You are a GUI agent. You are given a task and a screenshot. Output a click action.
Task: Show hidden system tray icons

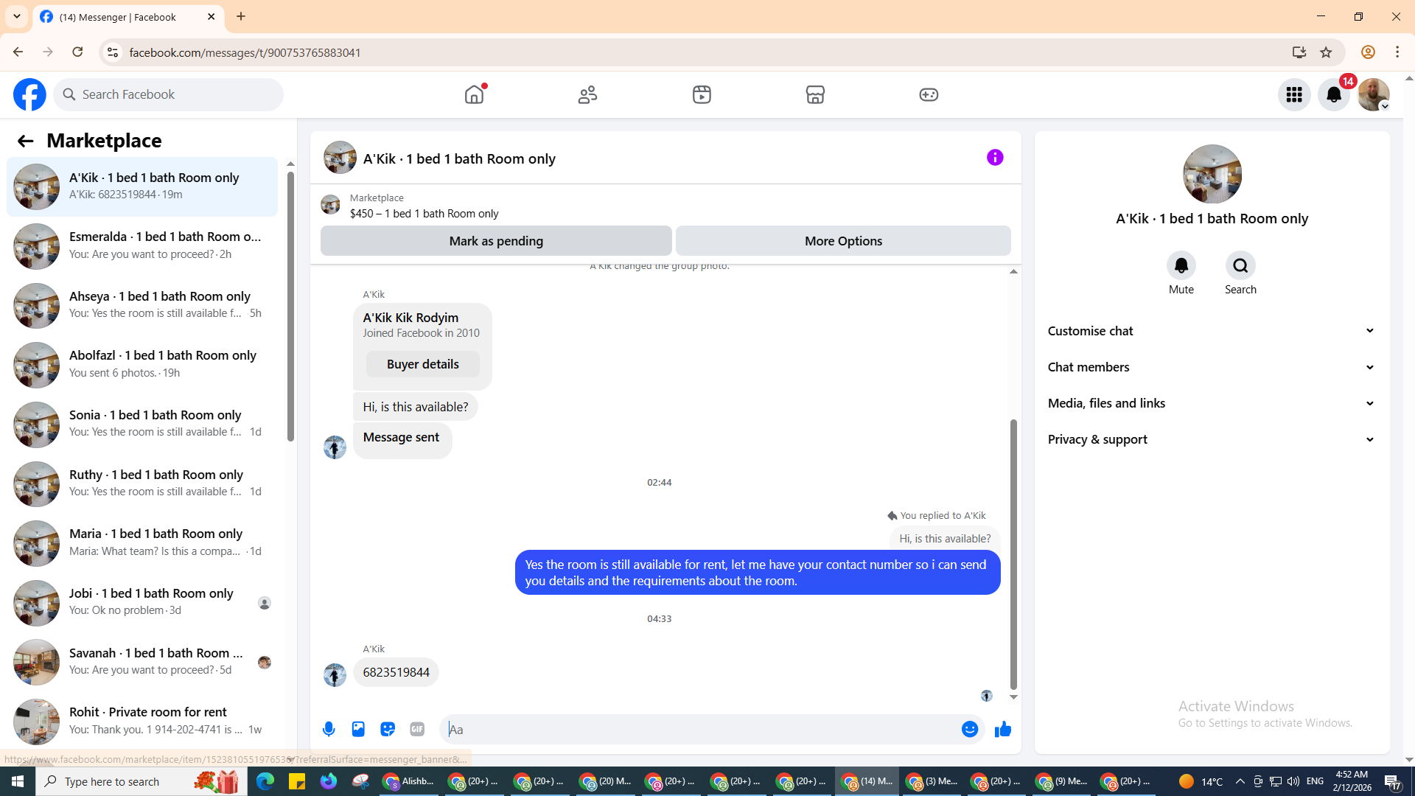tap(1240, 781)
